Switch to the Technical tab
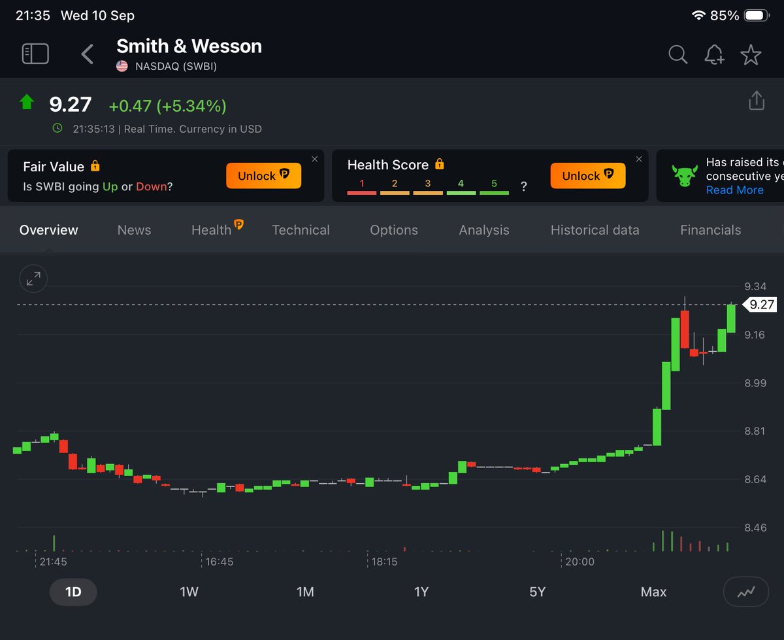 [x=301, y=230]
